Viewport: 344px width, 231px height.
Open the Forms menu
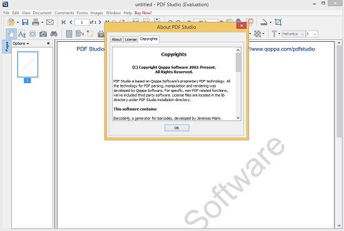coord(82,13)
